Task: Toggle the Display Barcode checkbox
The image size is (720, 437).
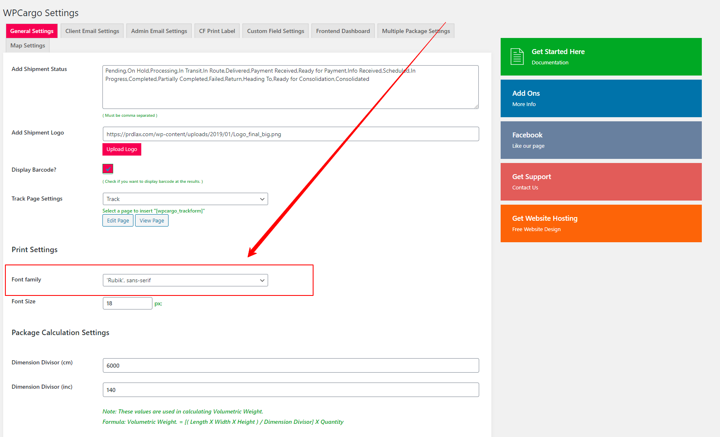Action: (x=108, y=169)
